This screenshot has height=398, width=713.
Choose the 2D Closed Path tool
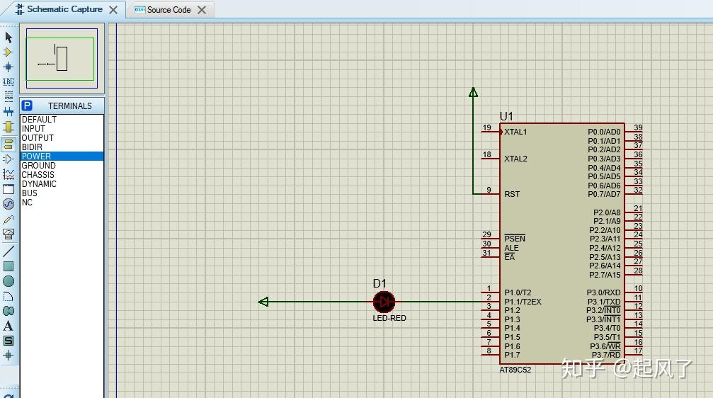click(8, 311)
